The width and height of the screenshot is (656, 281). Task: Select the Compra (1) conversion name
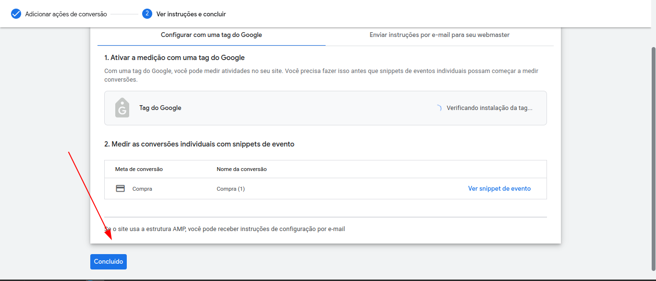click(231, 189)
